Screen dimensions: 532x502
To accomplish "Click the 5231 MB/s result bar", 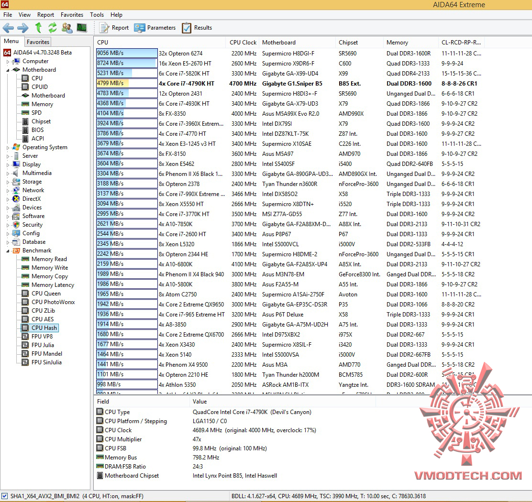I will [127, 73].
